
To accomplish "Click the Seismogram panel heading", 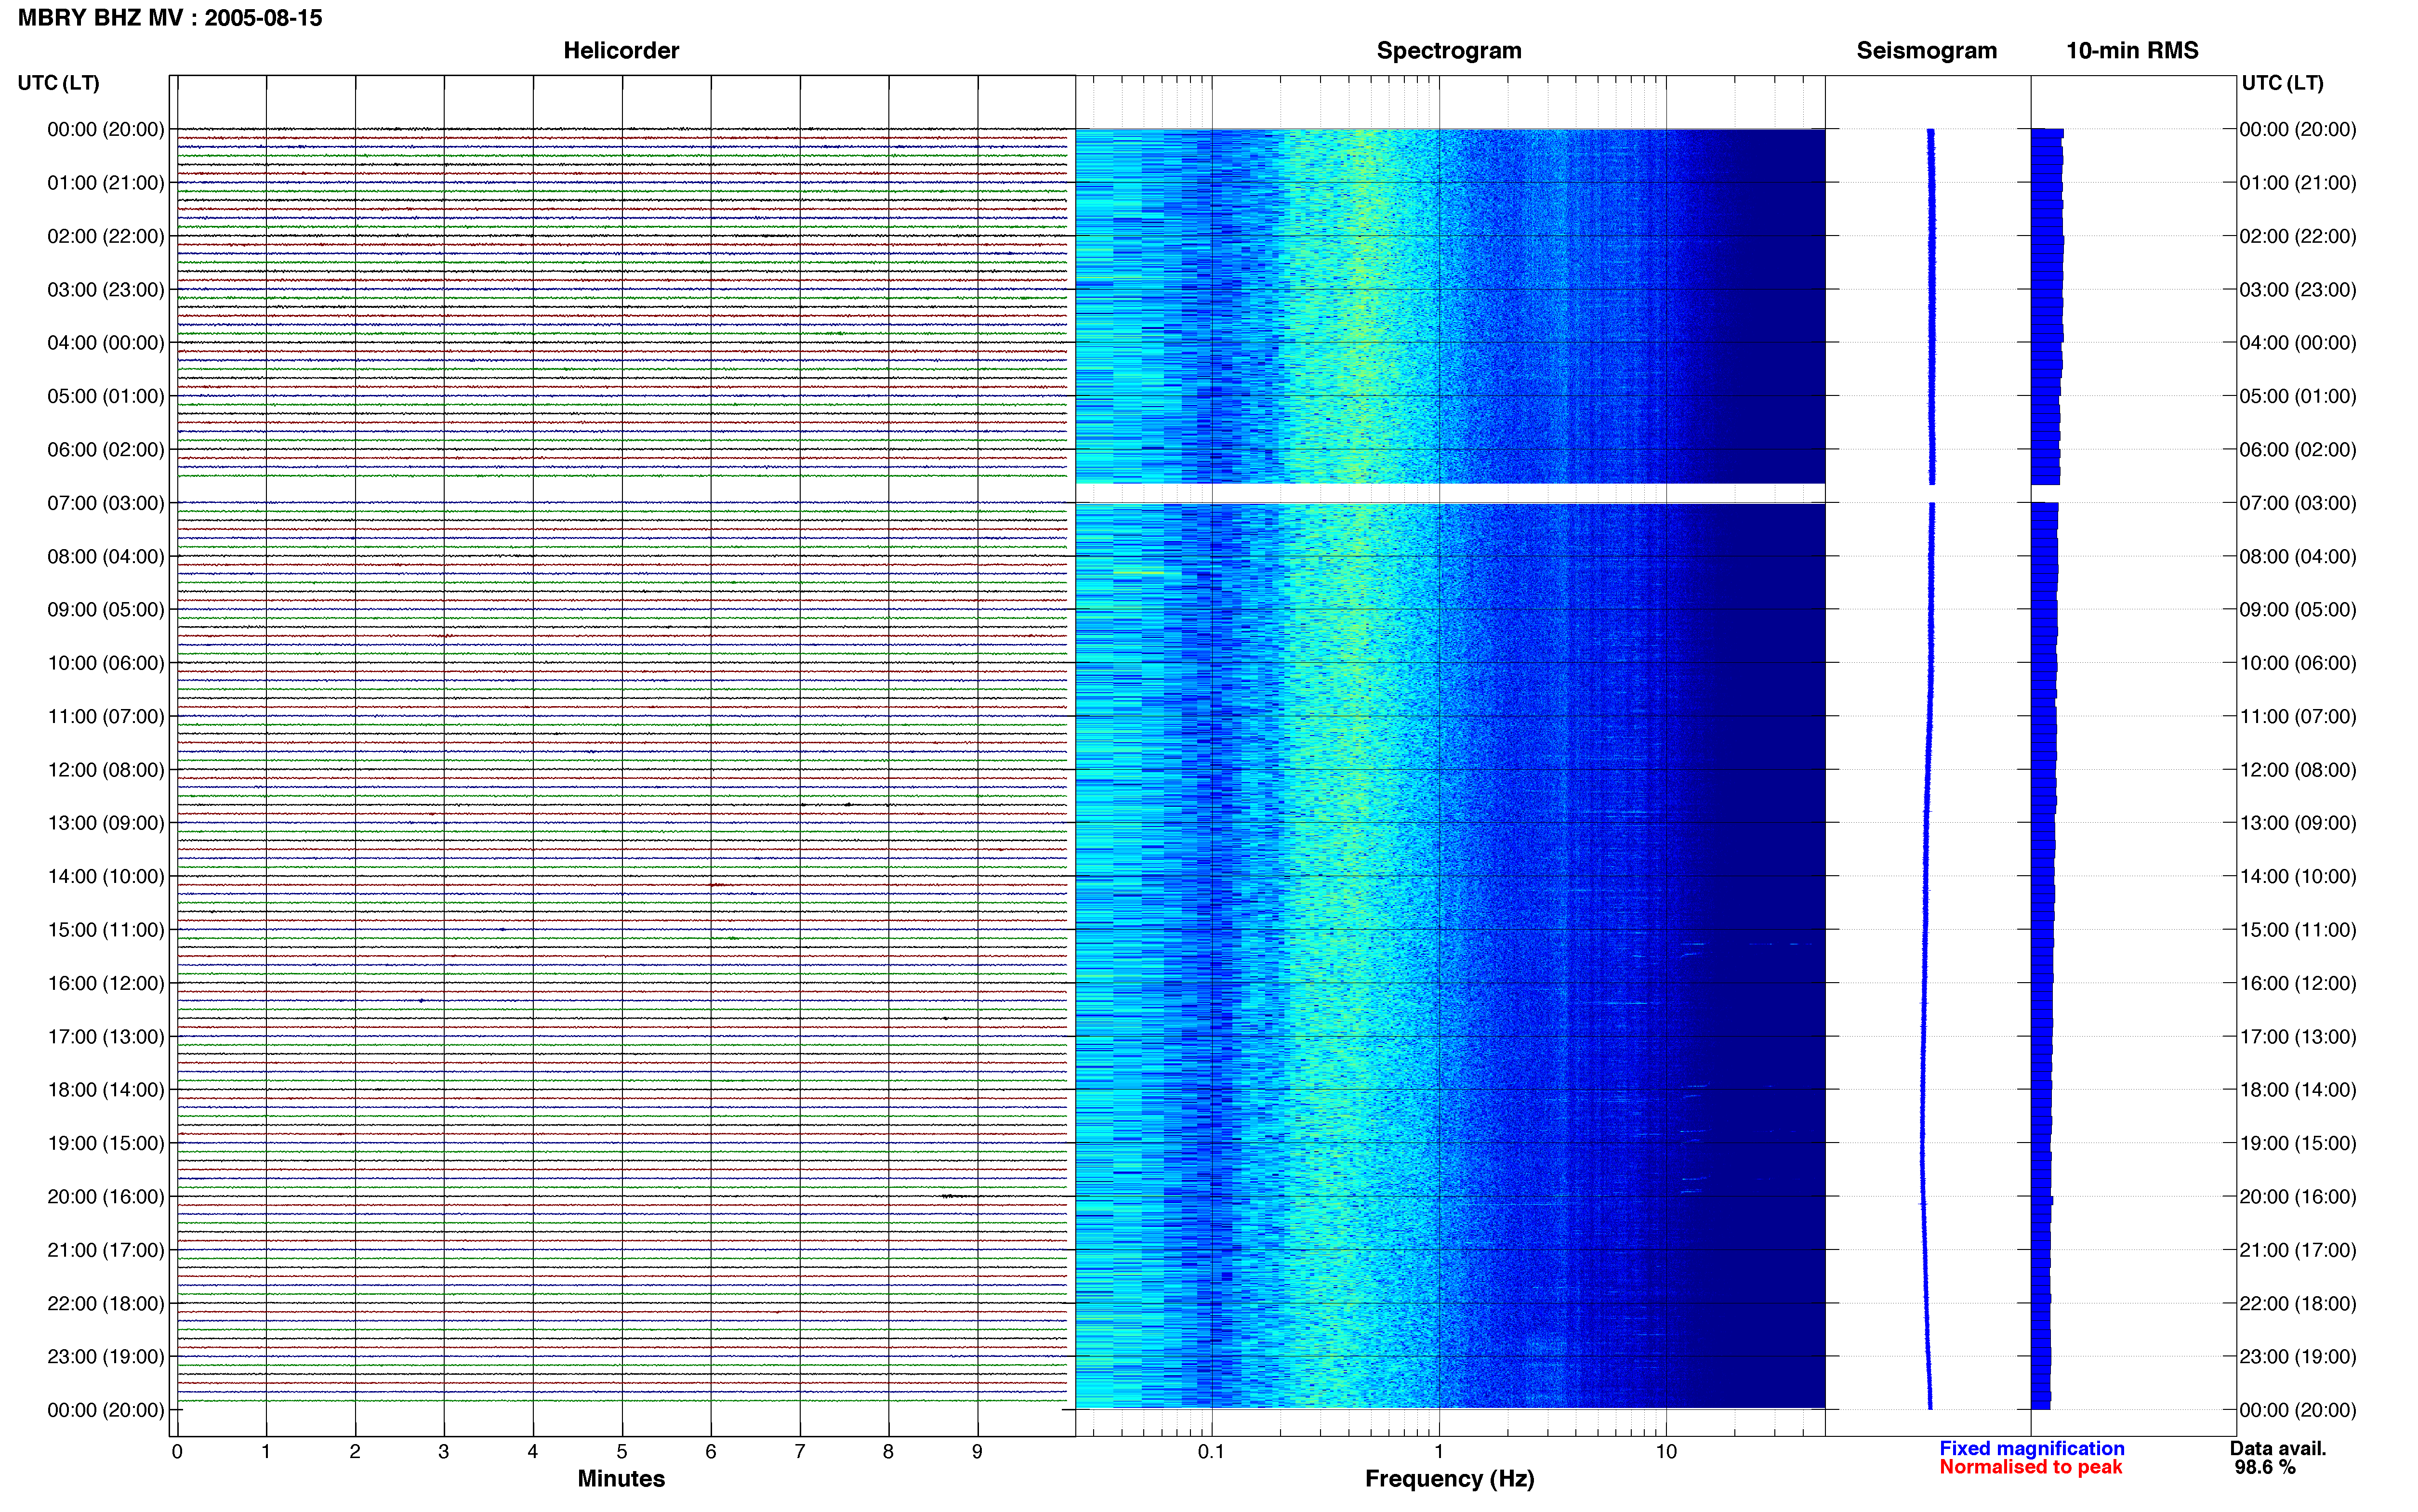I will point(1926,51).
